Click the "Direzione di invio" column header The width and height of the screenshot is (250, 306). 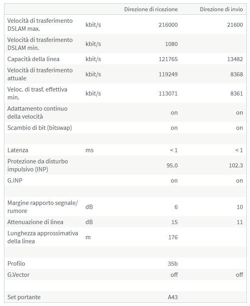(221, 9)
